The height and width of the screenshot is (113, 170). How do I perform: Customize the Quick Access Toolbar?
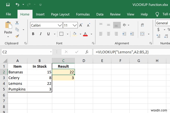(x=40, y=5)
